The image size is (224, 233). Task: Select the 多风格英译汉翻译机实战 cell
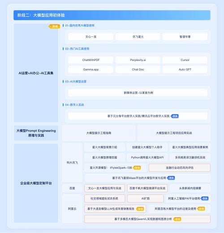coord(190,158)
